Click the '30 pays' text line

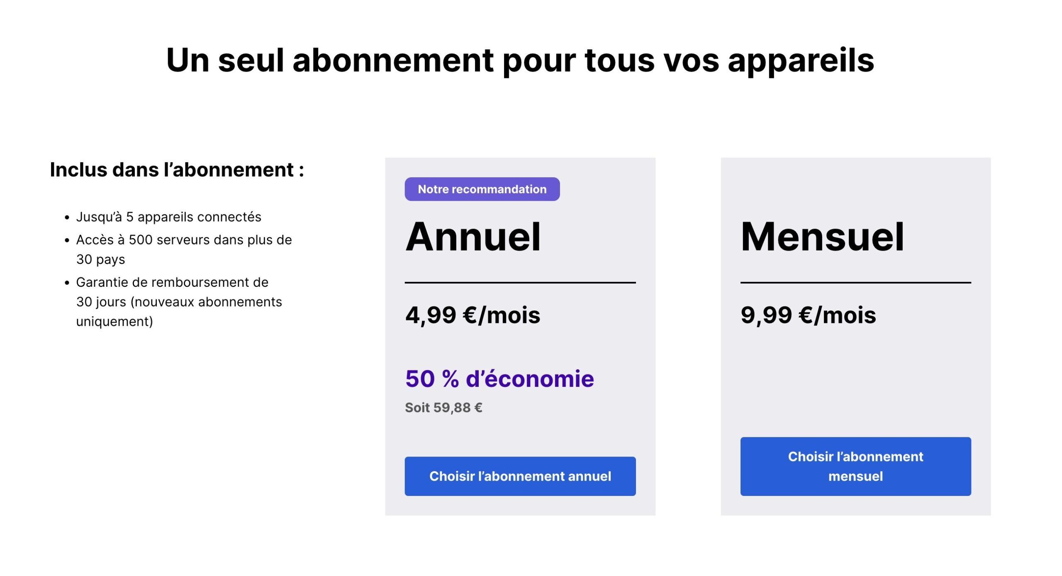(100, 260)
